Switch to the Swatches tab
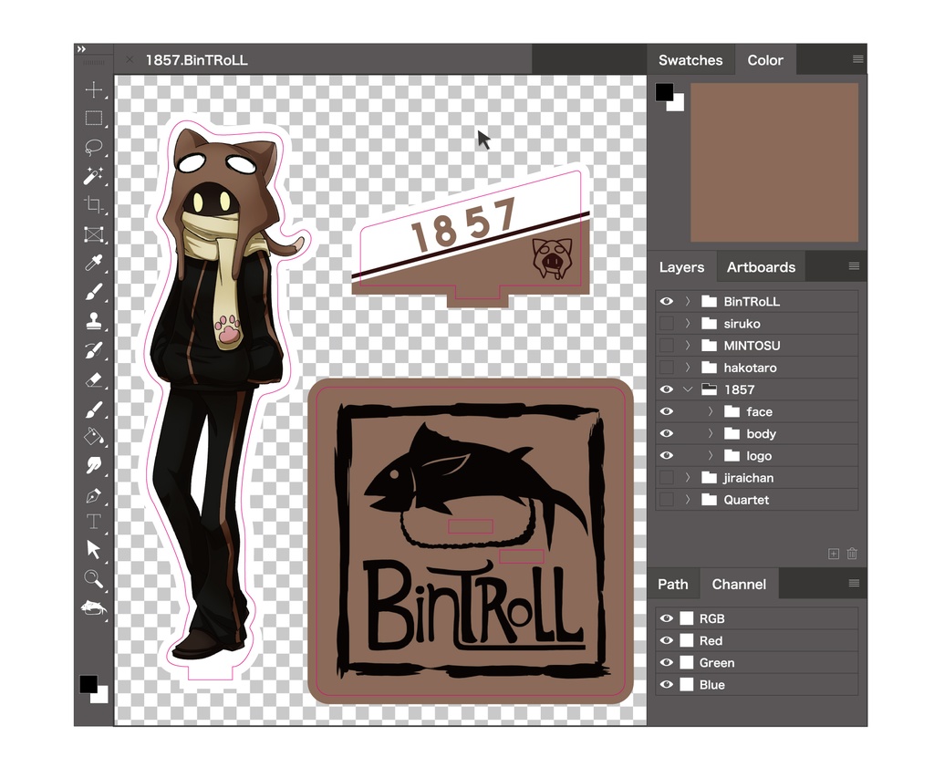The image size is (934, 778). [690, 59]
